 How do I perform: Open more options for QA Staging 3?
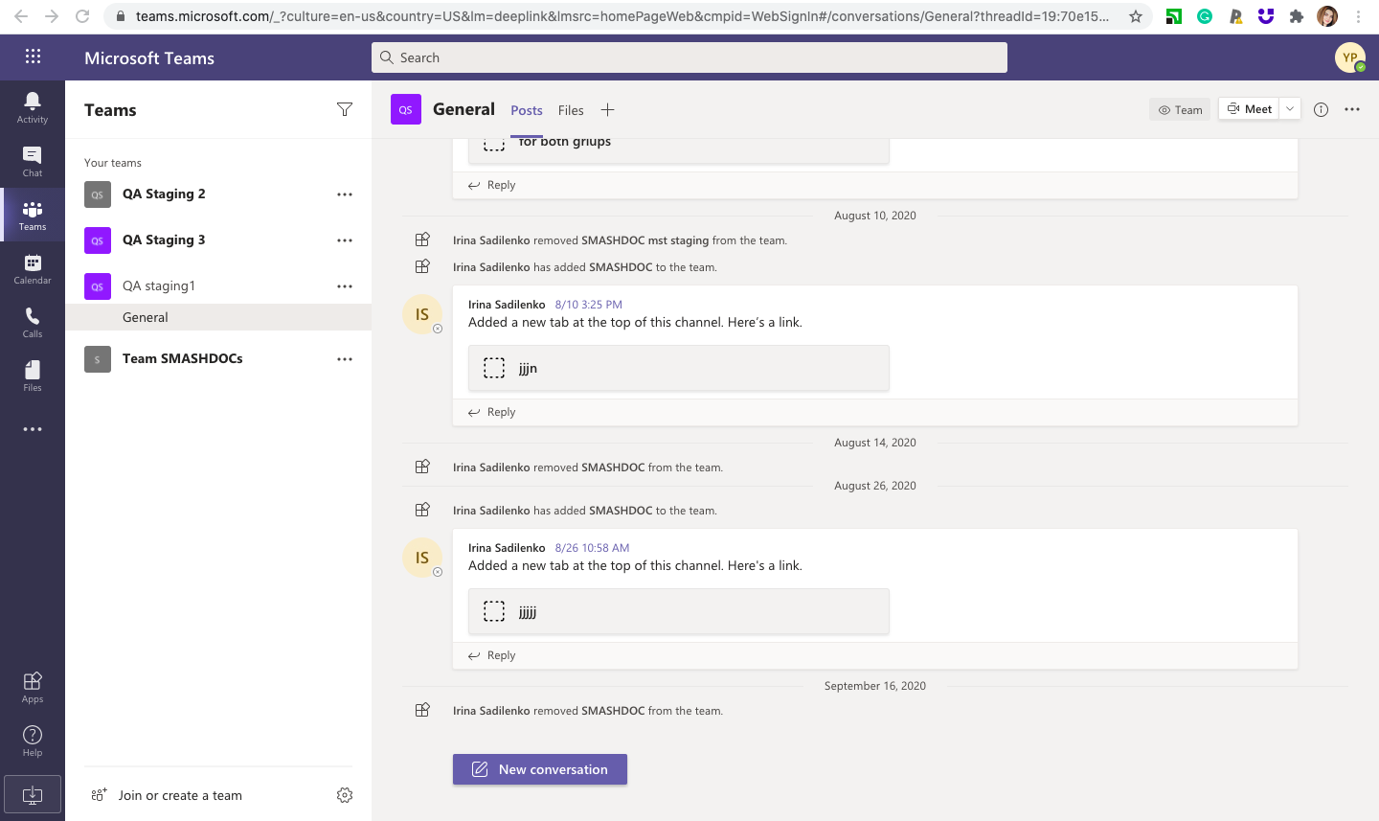tap(345, 240)
